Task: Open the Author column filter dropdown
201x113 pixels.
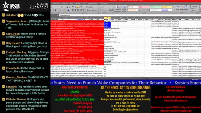Action: (x=109, y=19)
